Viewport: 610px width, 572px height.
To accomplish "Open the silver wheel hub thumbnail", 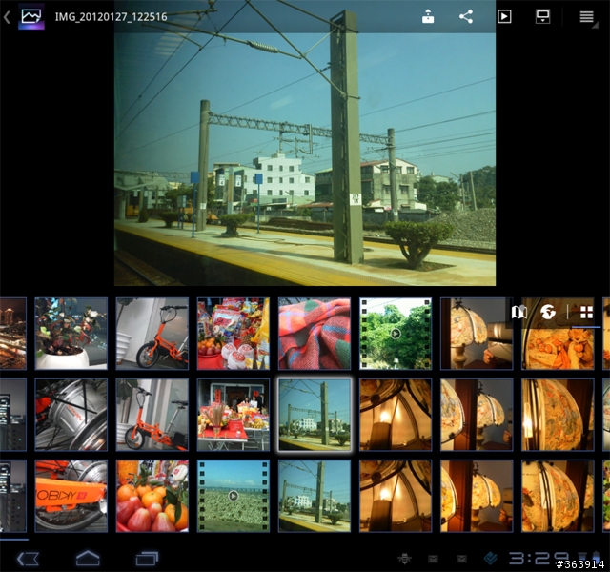I will click(71, 415).
